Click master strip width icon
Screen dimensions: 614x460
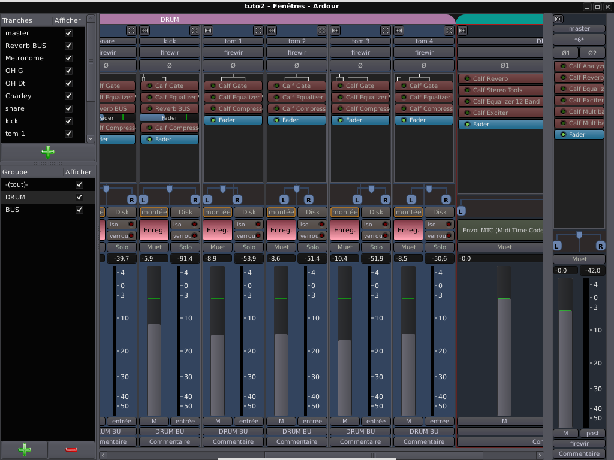click(x=558, y=19)
